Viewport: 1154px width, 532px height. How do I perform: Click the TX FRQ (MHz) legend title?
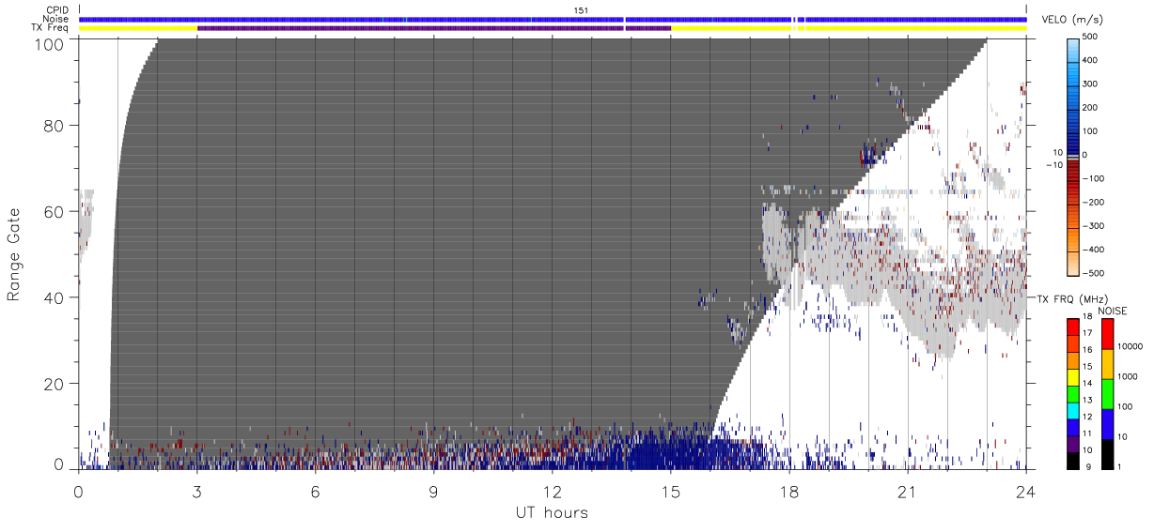coord(1070,298)
